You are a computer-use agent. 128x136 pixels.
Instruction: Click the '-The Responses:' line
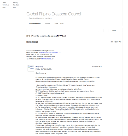click(x=42, y=95)
